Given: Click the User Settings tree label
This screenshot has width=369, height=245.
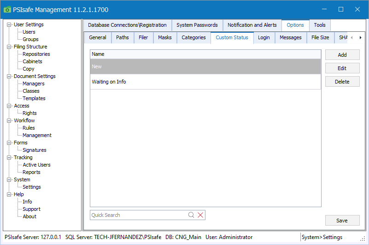Looking at the screenshot, I should pyautogui.click(x=29, y=24).
